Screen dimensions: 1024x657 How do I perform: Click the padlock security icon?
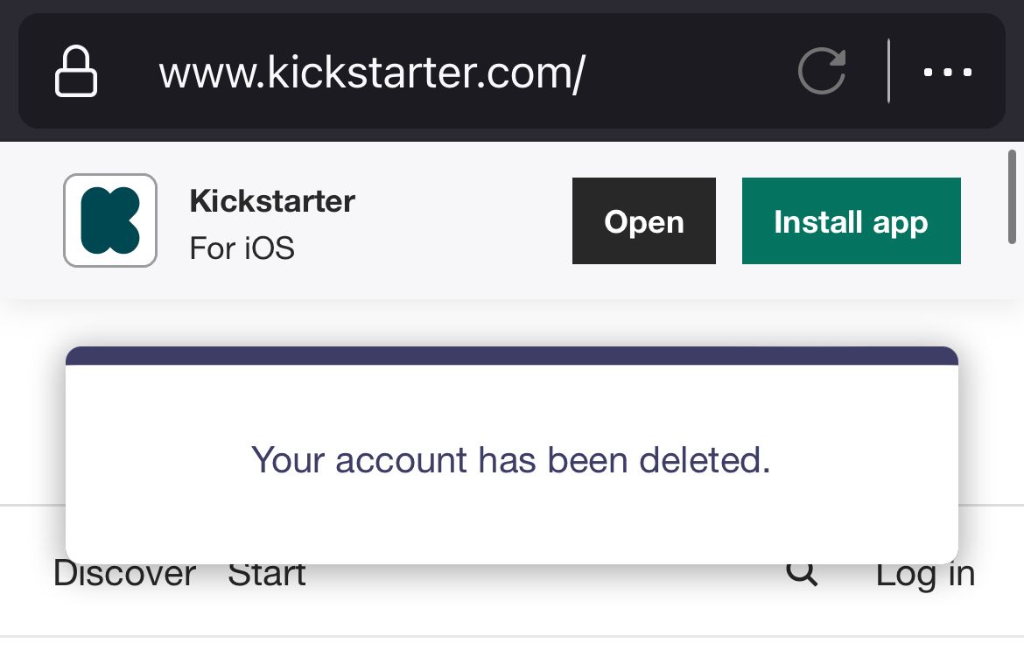coord(76,72)
